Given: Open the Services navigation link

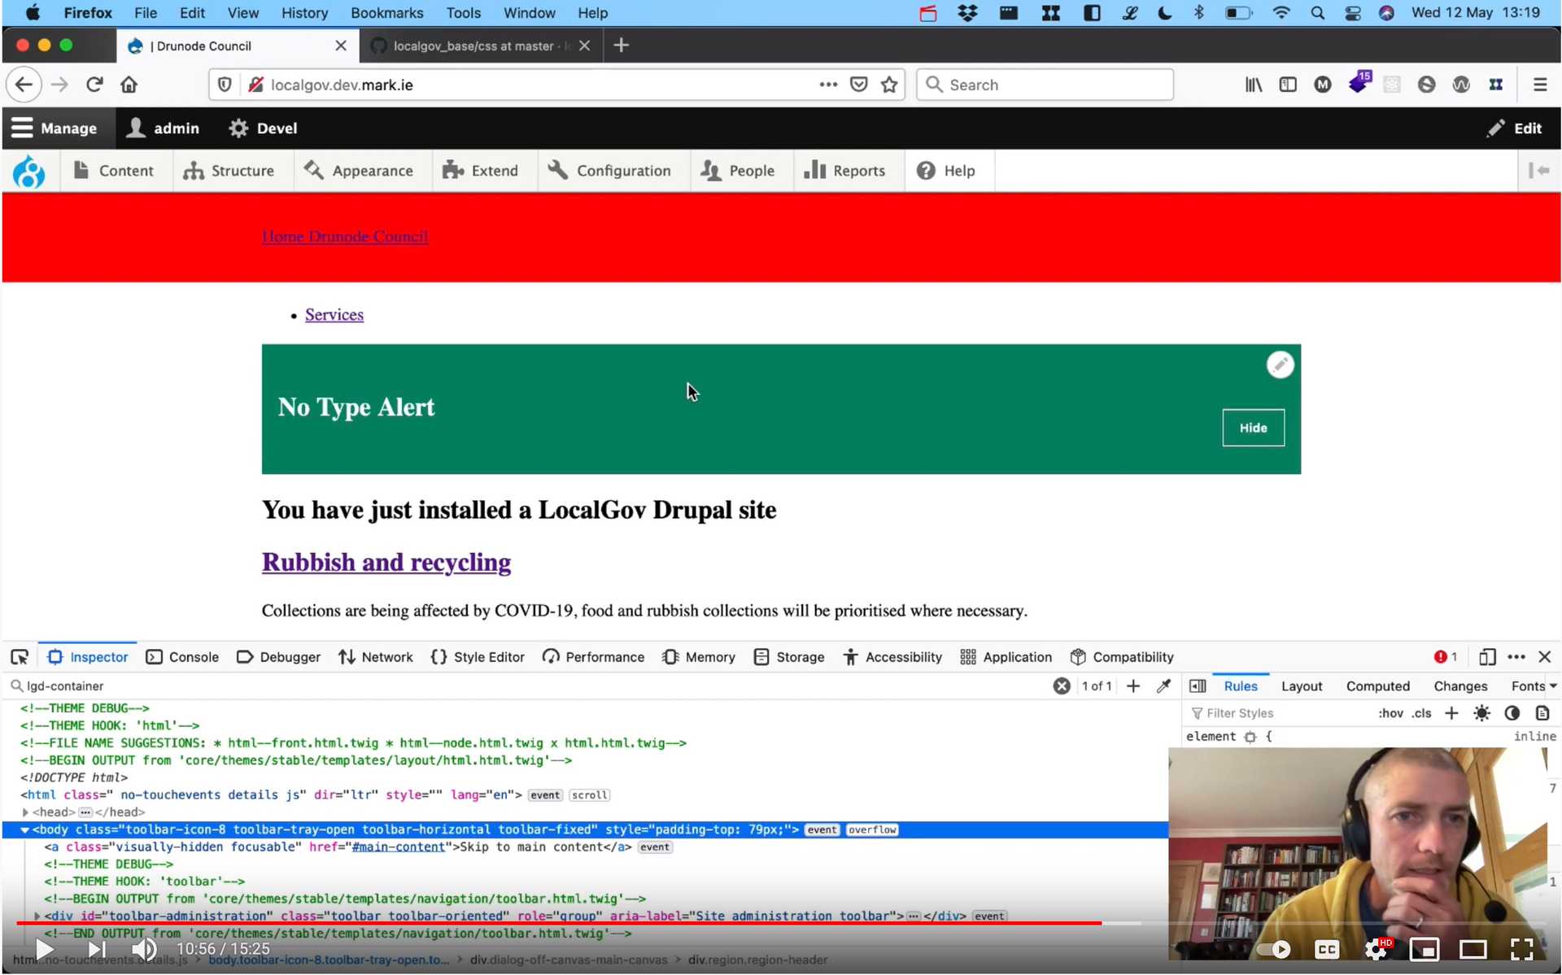Looking at the screenshot, I should coord(334,315).
